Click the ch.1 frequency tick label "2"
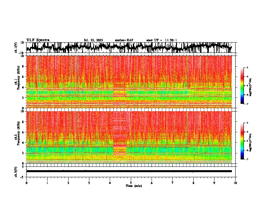Viewport: 265px width, 205px height. (x=23, y=97)
